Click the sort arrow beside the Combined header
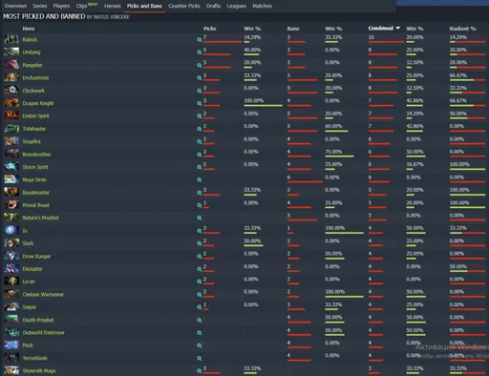Image resolution: width=489 pixels, height=376 pixels. (x=398, y=29)
